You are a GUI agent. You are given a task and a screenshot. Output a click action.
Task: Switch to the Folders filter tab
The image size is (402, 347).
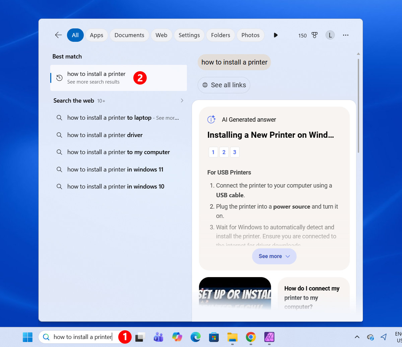(221, 35)
